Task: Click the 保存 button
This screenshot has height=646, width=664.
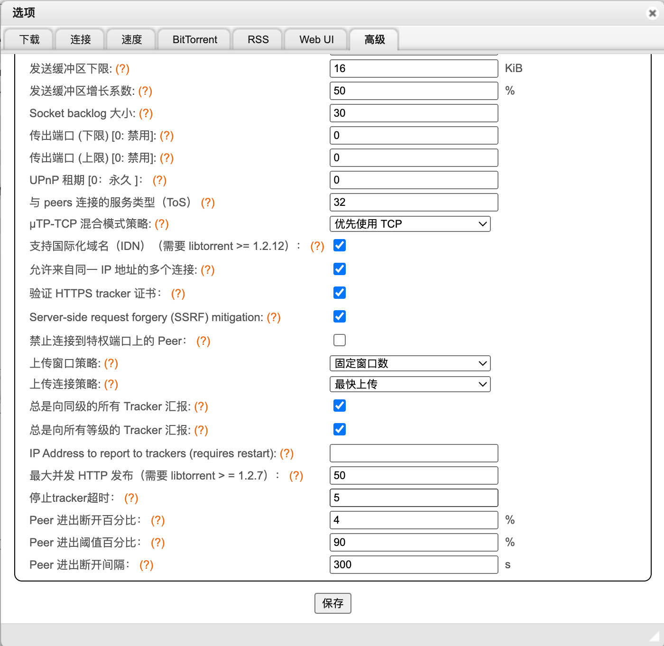Action: (x=332, y=603)
